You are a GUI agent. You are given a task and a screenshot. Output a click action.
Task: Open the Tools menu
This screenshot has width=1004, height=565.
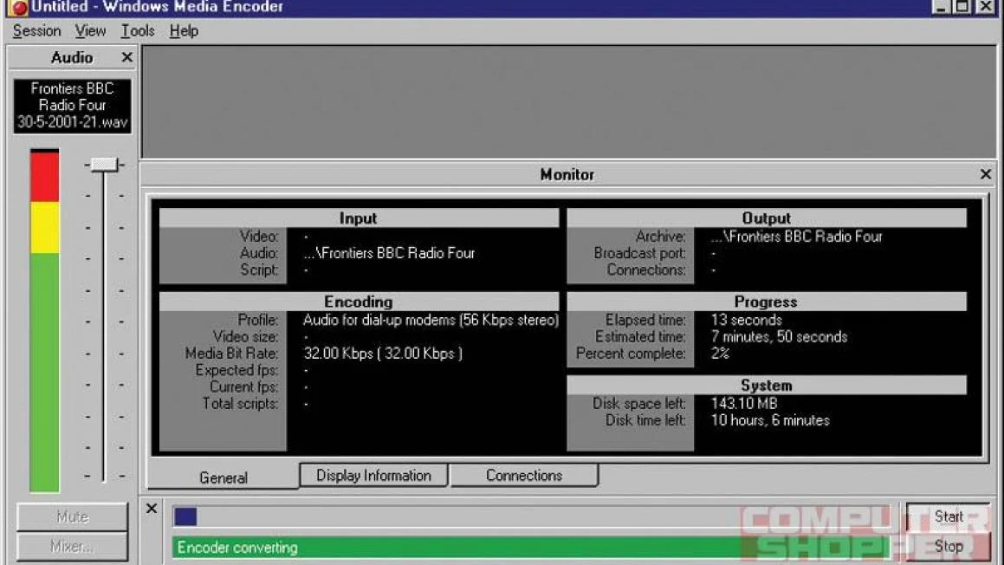tap(137, 31)
